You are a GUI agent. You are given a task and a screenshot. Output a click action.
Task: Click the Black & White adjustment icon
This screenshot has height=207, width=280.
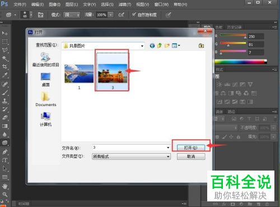click(231, 93)
